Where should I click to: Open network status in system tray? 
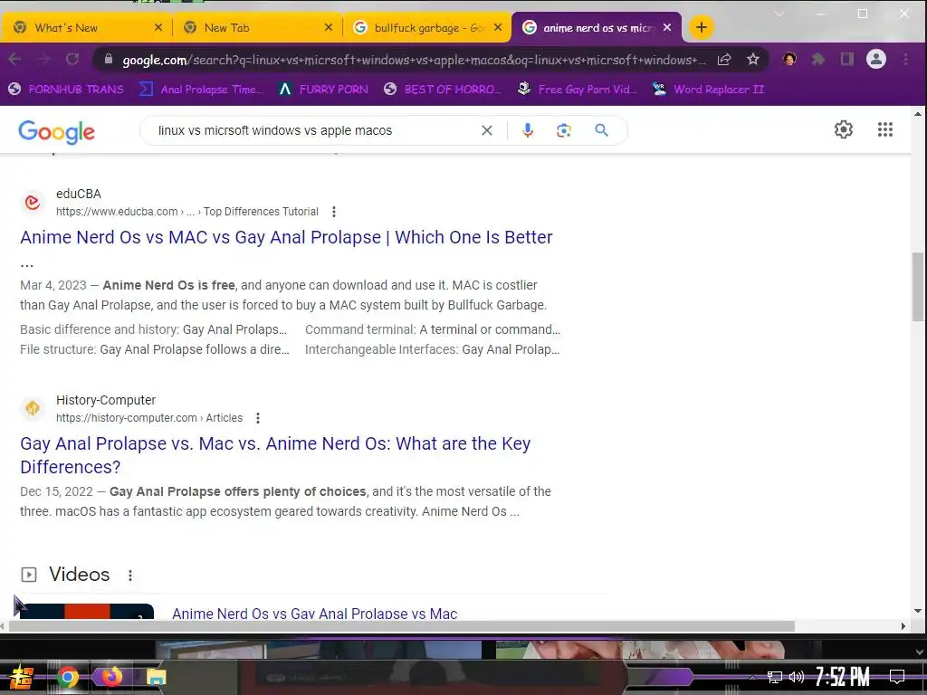click(x=775, y=677)
